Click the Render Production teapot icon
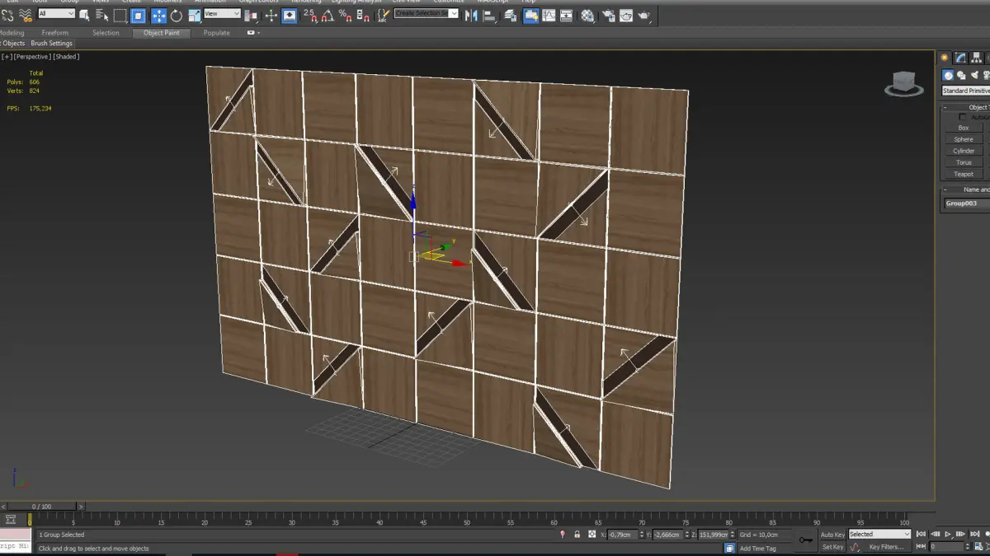Image resolution: width=990 pixels, height=556 pixels. coord(644,15)
